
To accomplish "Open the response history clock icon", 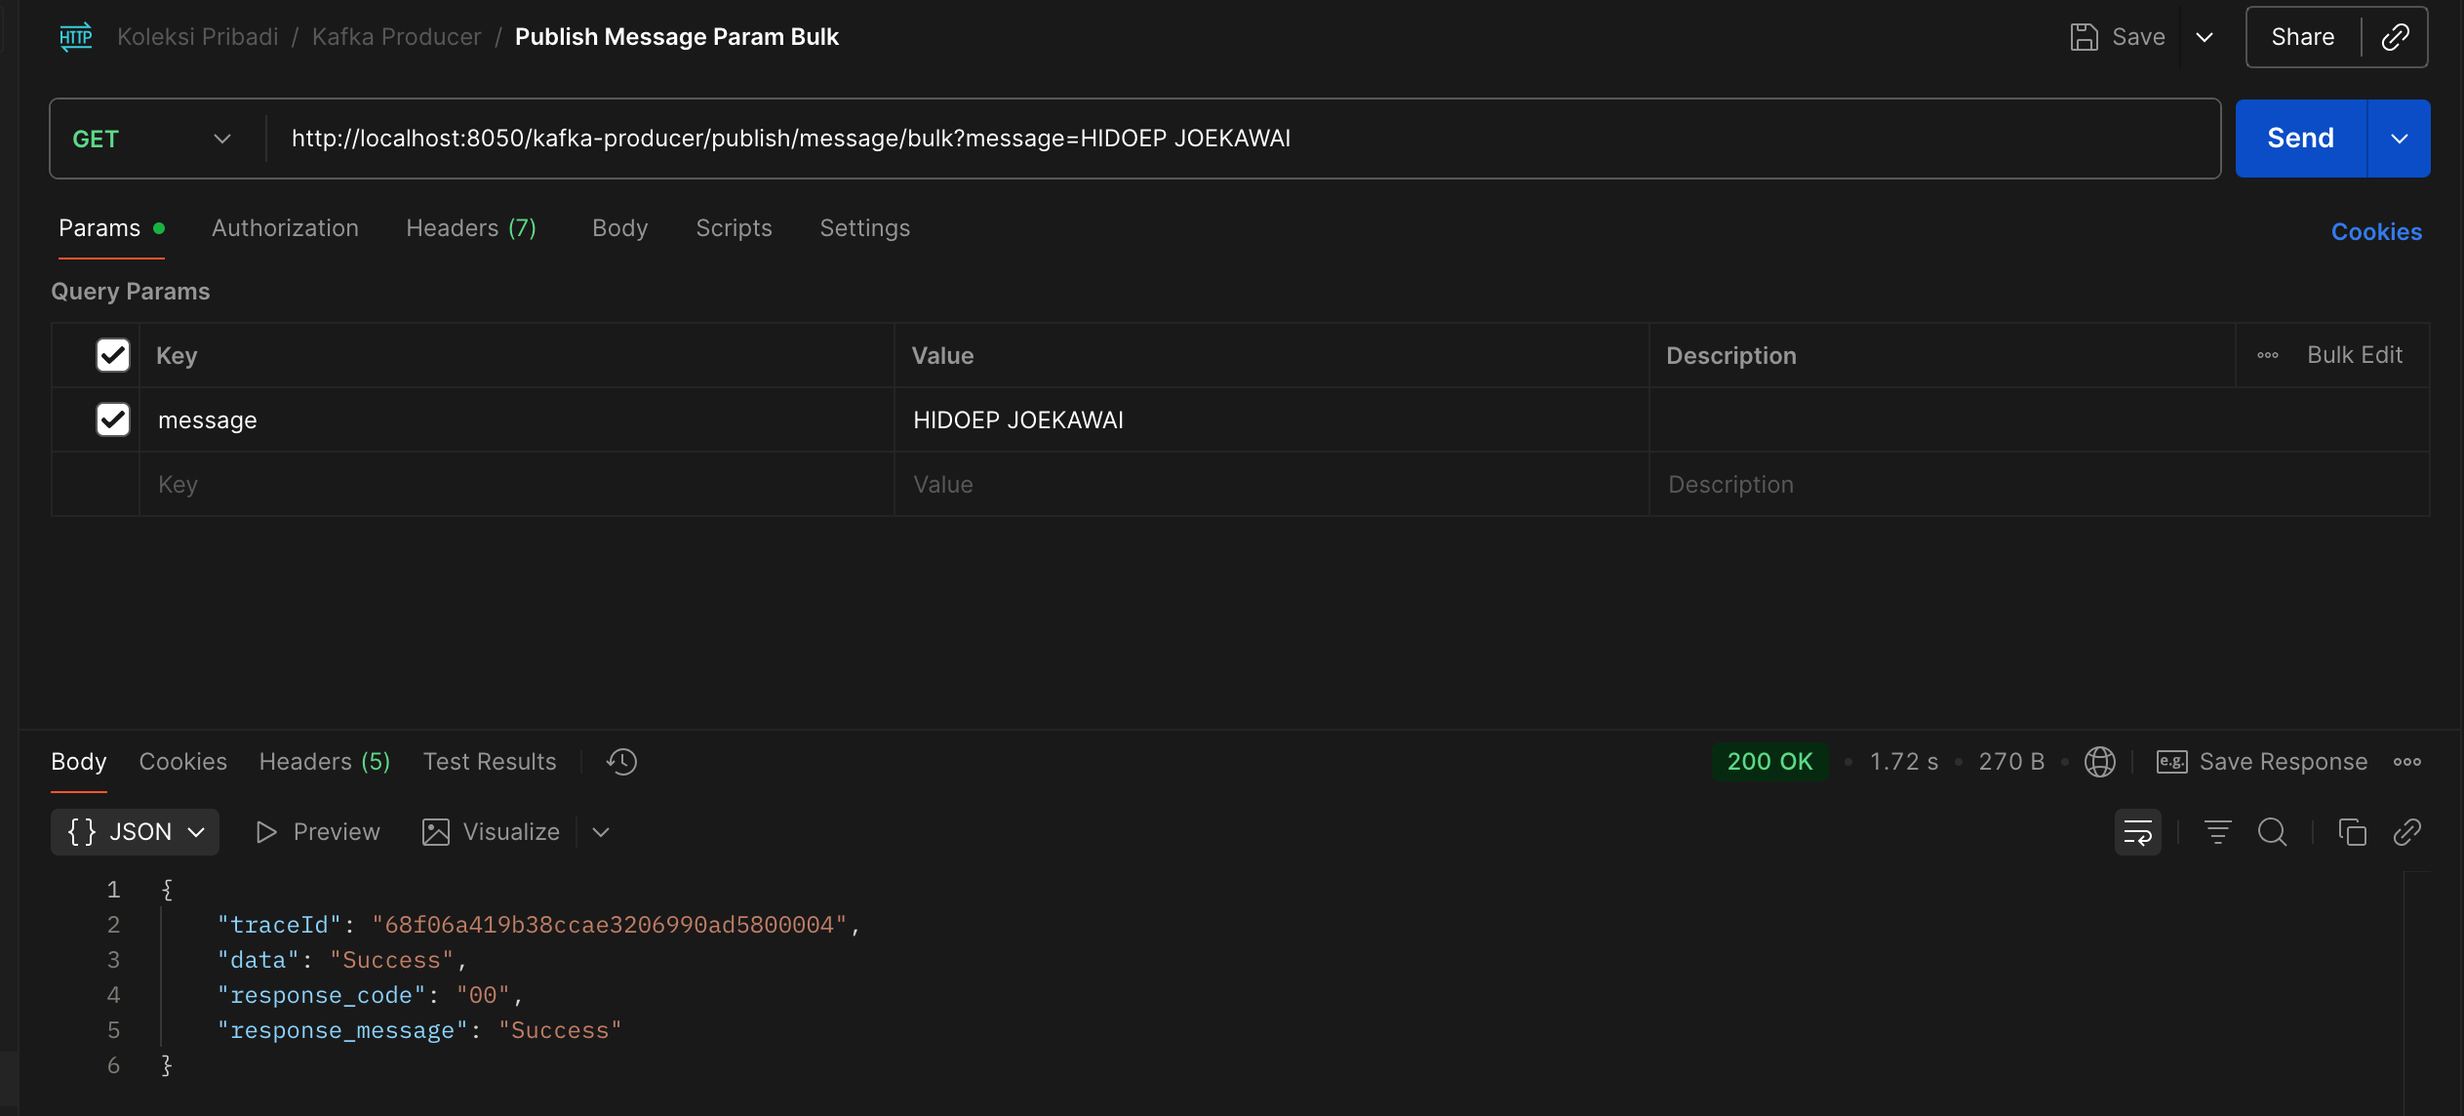I will (x=621, y=762).
